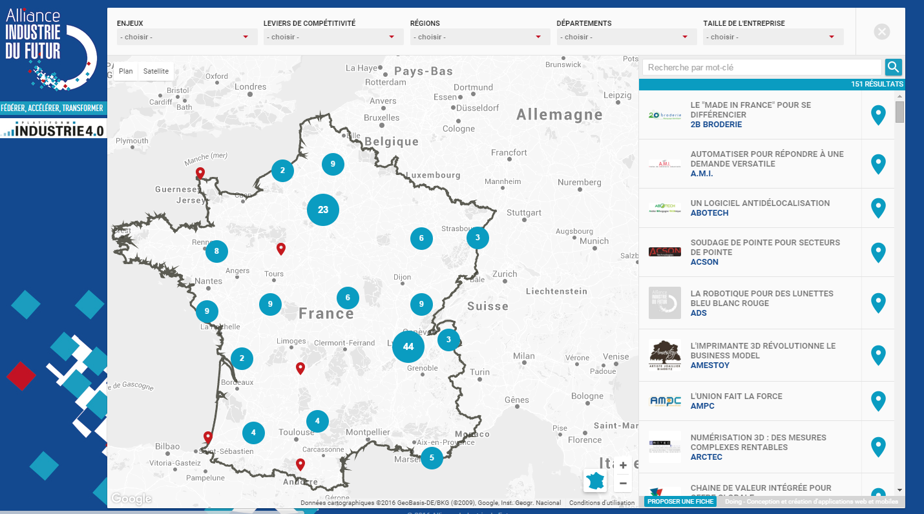Click the Doing credits link
Screen dimensions: 924x514
click(x=811, y=502)
